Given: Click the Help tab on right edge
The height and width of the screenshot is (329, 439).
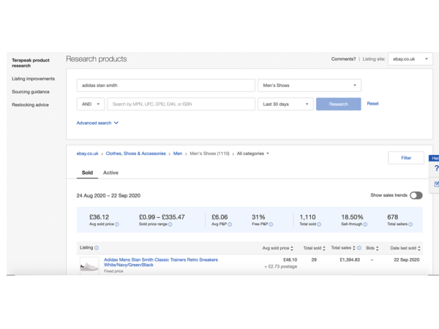Looking at the screenshot, I should pos(434,158).
